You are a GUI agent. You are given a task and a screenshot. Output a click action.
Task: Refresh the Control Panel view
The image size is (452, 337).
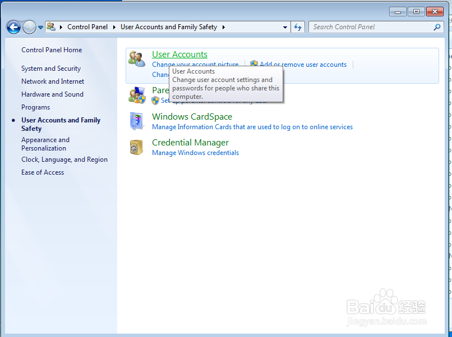(298, 28)
